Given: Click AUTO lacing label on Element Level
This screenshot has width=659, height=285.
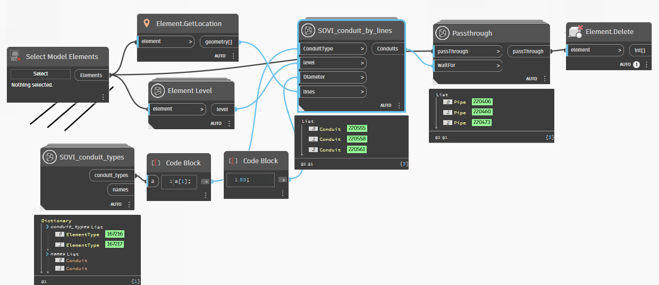Looking at the screenshot, I should pos(216,123).
